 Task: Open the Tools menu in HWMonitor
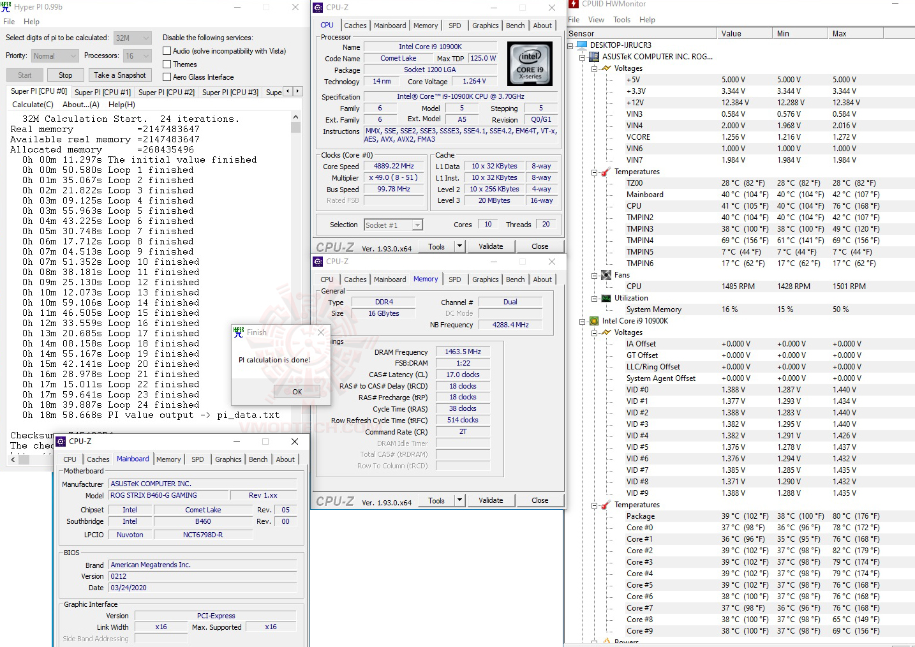click(622, 20)
